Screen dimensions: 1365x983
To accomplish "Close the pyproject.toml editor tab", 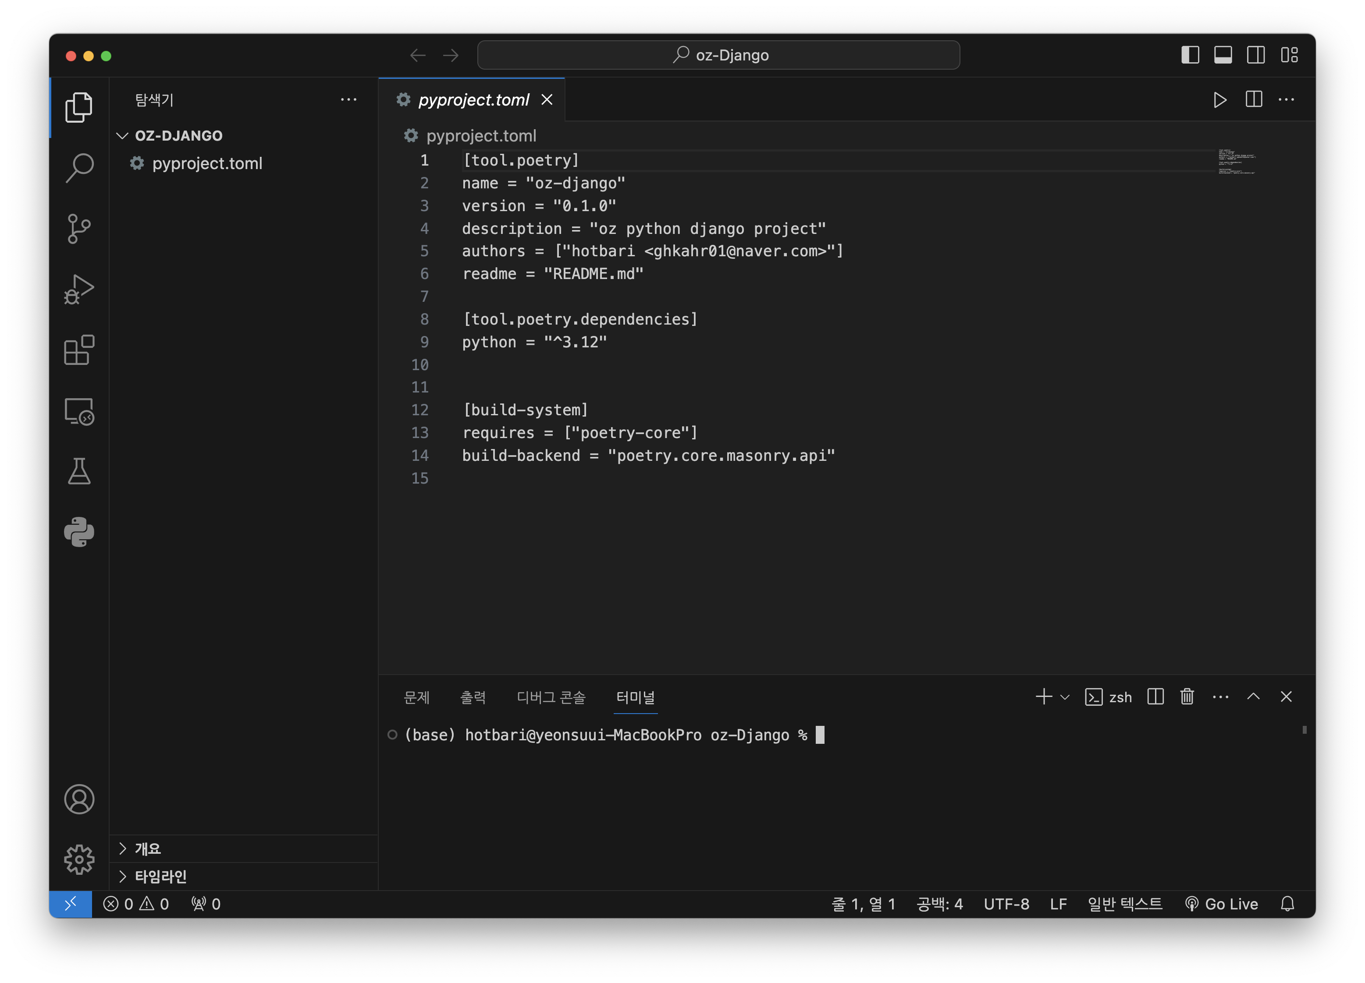I will 547,99.
